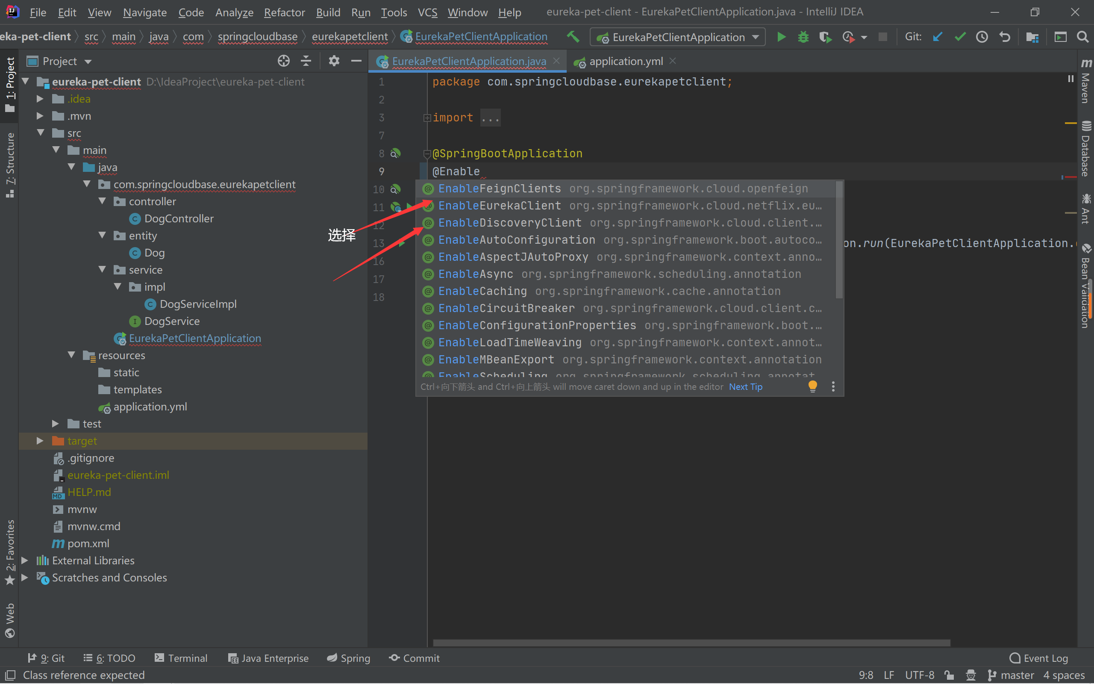This screenshot has height=684, width=1094.
Task: Collapse all nodes with the Project toolbar icon
Action: [x=306, y=61]
